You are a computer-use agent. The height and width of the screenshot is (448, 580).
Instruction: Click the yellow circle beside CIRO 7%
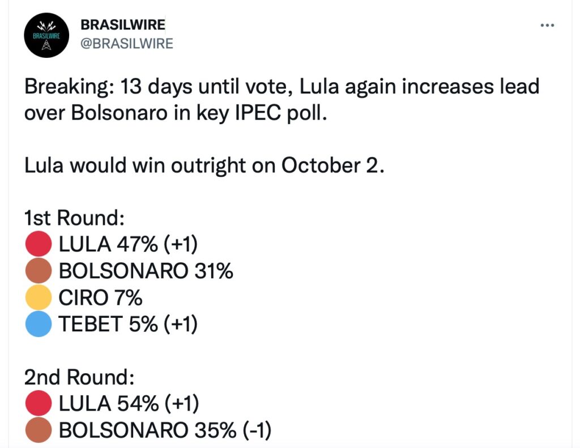click(39, 297)
